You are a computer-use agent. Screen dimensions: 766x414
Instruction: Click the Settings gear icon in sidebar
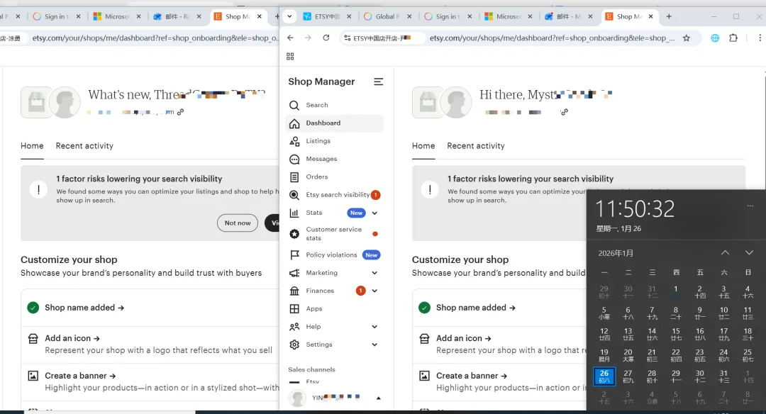click(294, 345)
